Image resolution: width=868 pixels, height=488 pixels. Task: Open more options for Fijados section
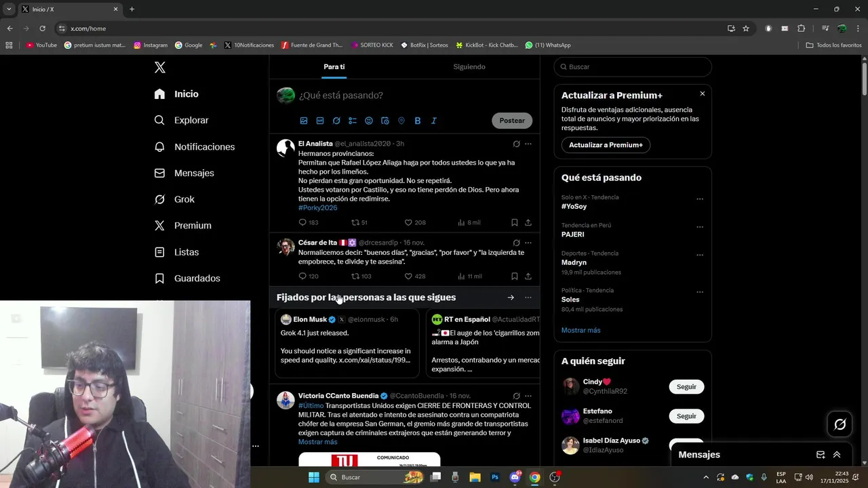[528, 298]
